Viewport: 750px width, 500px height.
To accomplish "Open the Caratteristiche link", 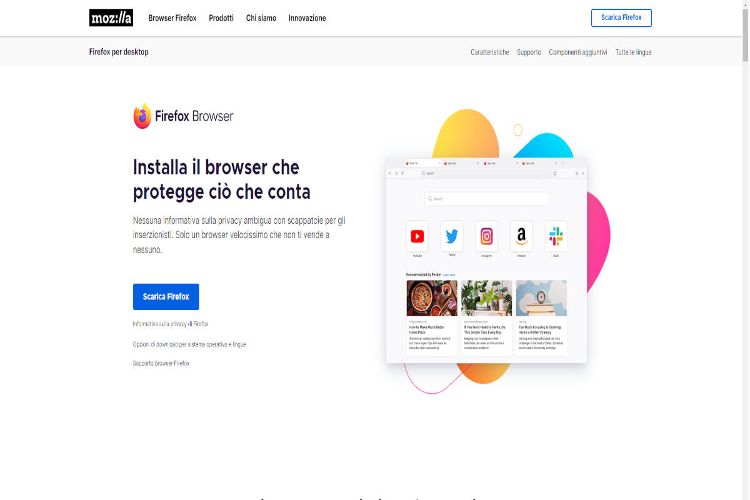I will [x=490, y=52].
